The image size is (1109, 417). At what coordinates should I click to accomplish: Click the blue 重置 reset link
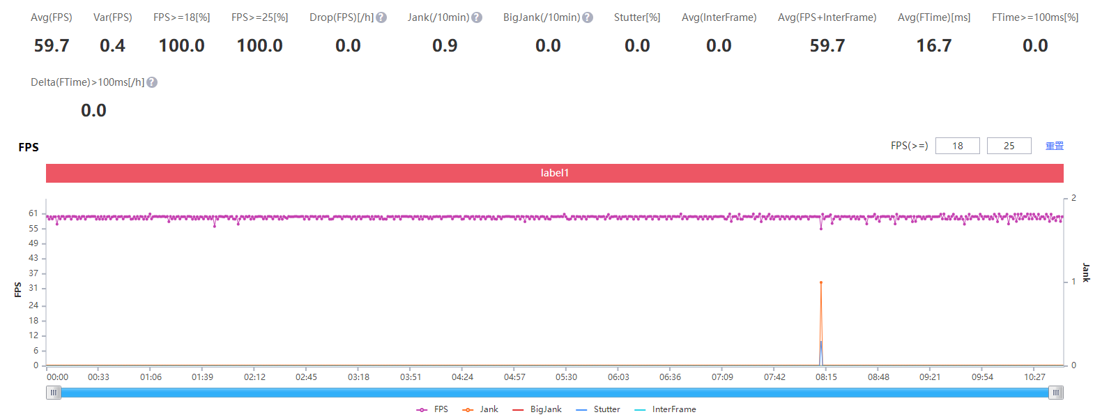click(1055, 146)
